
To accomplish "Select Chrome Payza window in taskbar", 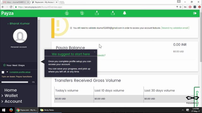I will point(27,110).
